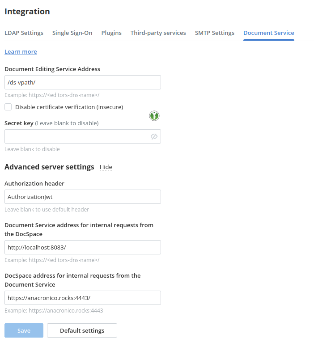Go to the Plugins tab
Image resolution: width=314 pixels, height=351 pixels.
coord(111,33)
